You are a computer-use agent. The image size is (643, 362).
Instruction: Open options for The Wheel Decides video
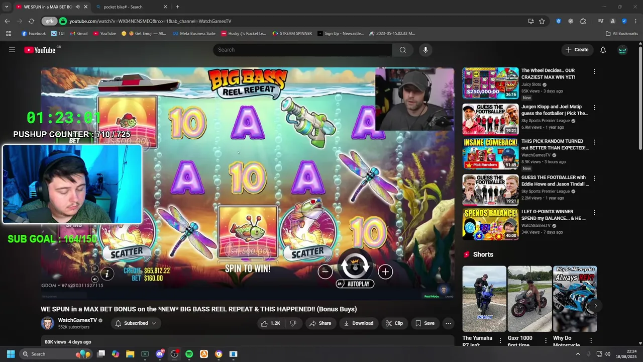[594, 72]
